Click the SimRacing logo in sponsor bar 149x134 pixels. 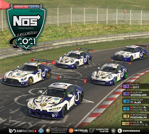pyautogui.click(x=23, y=131)
